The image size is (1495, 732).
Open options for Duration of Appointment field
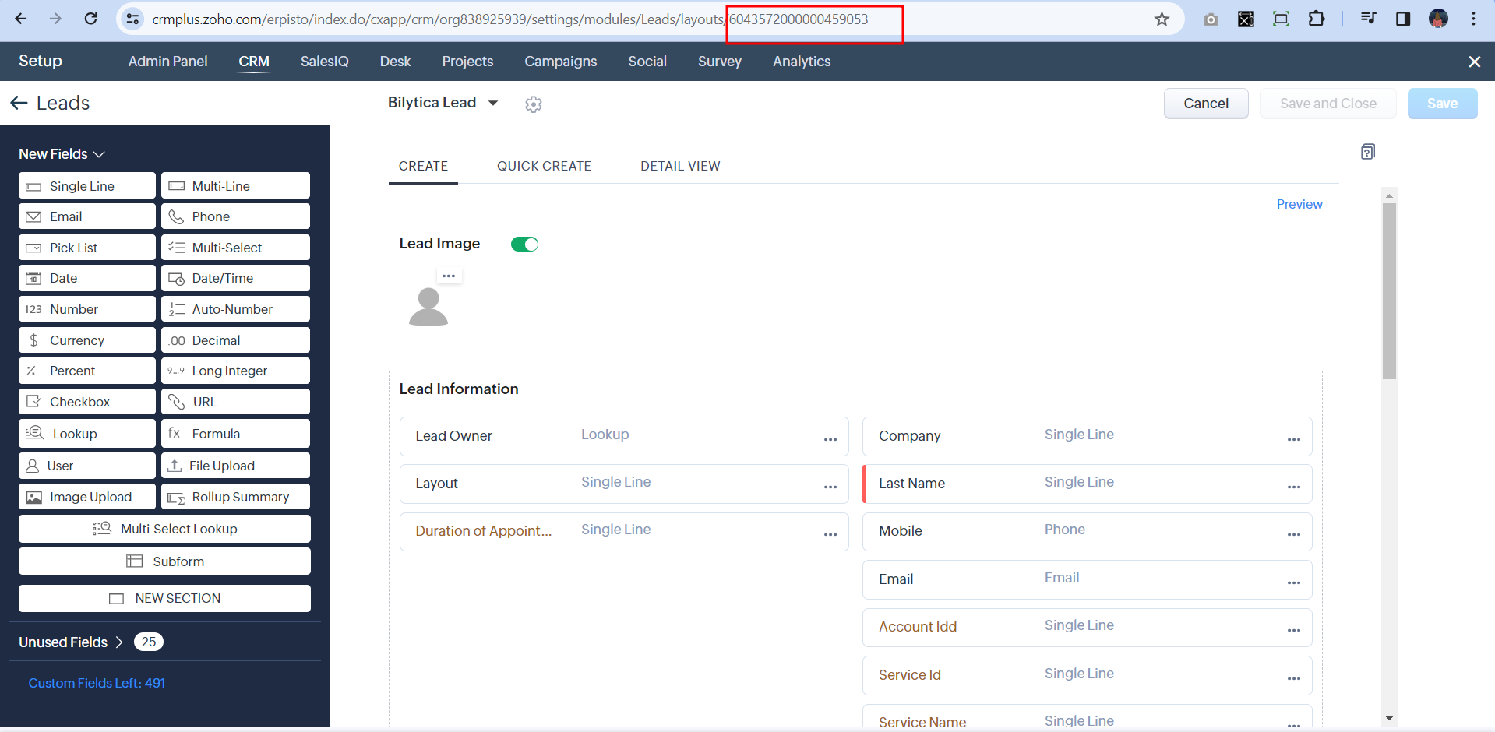click(830, 534)
